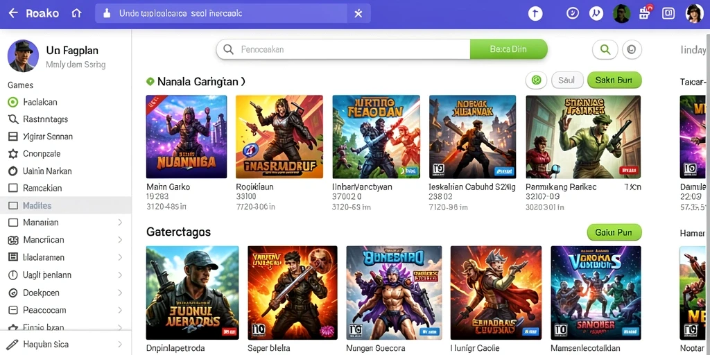Click the Cnonpzate star icon
The image size is (710, 355).
(13, 154)
